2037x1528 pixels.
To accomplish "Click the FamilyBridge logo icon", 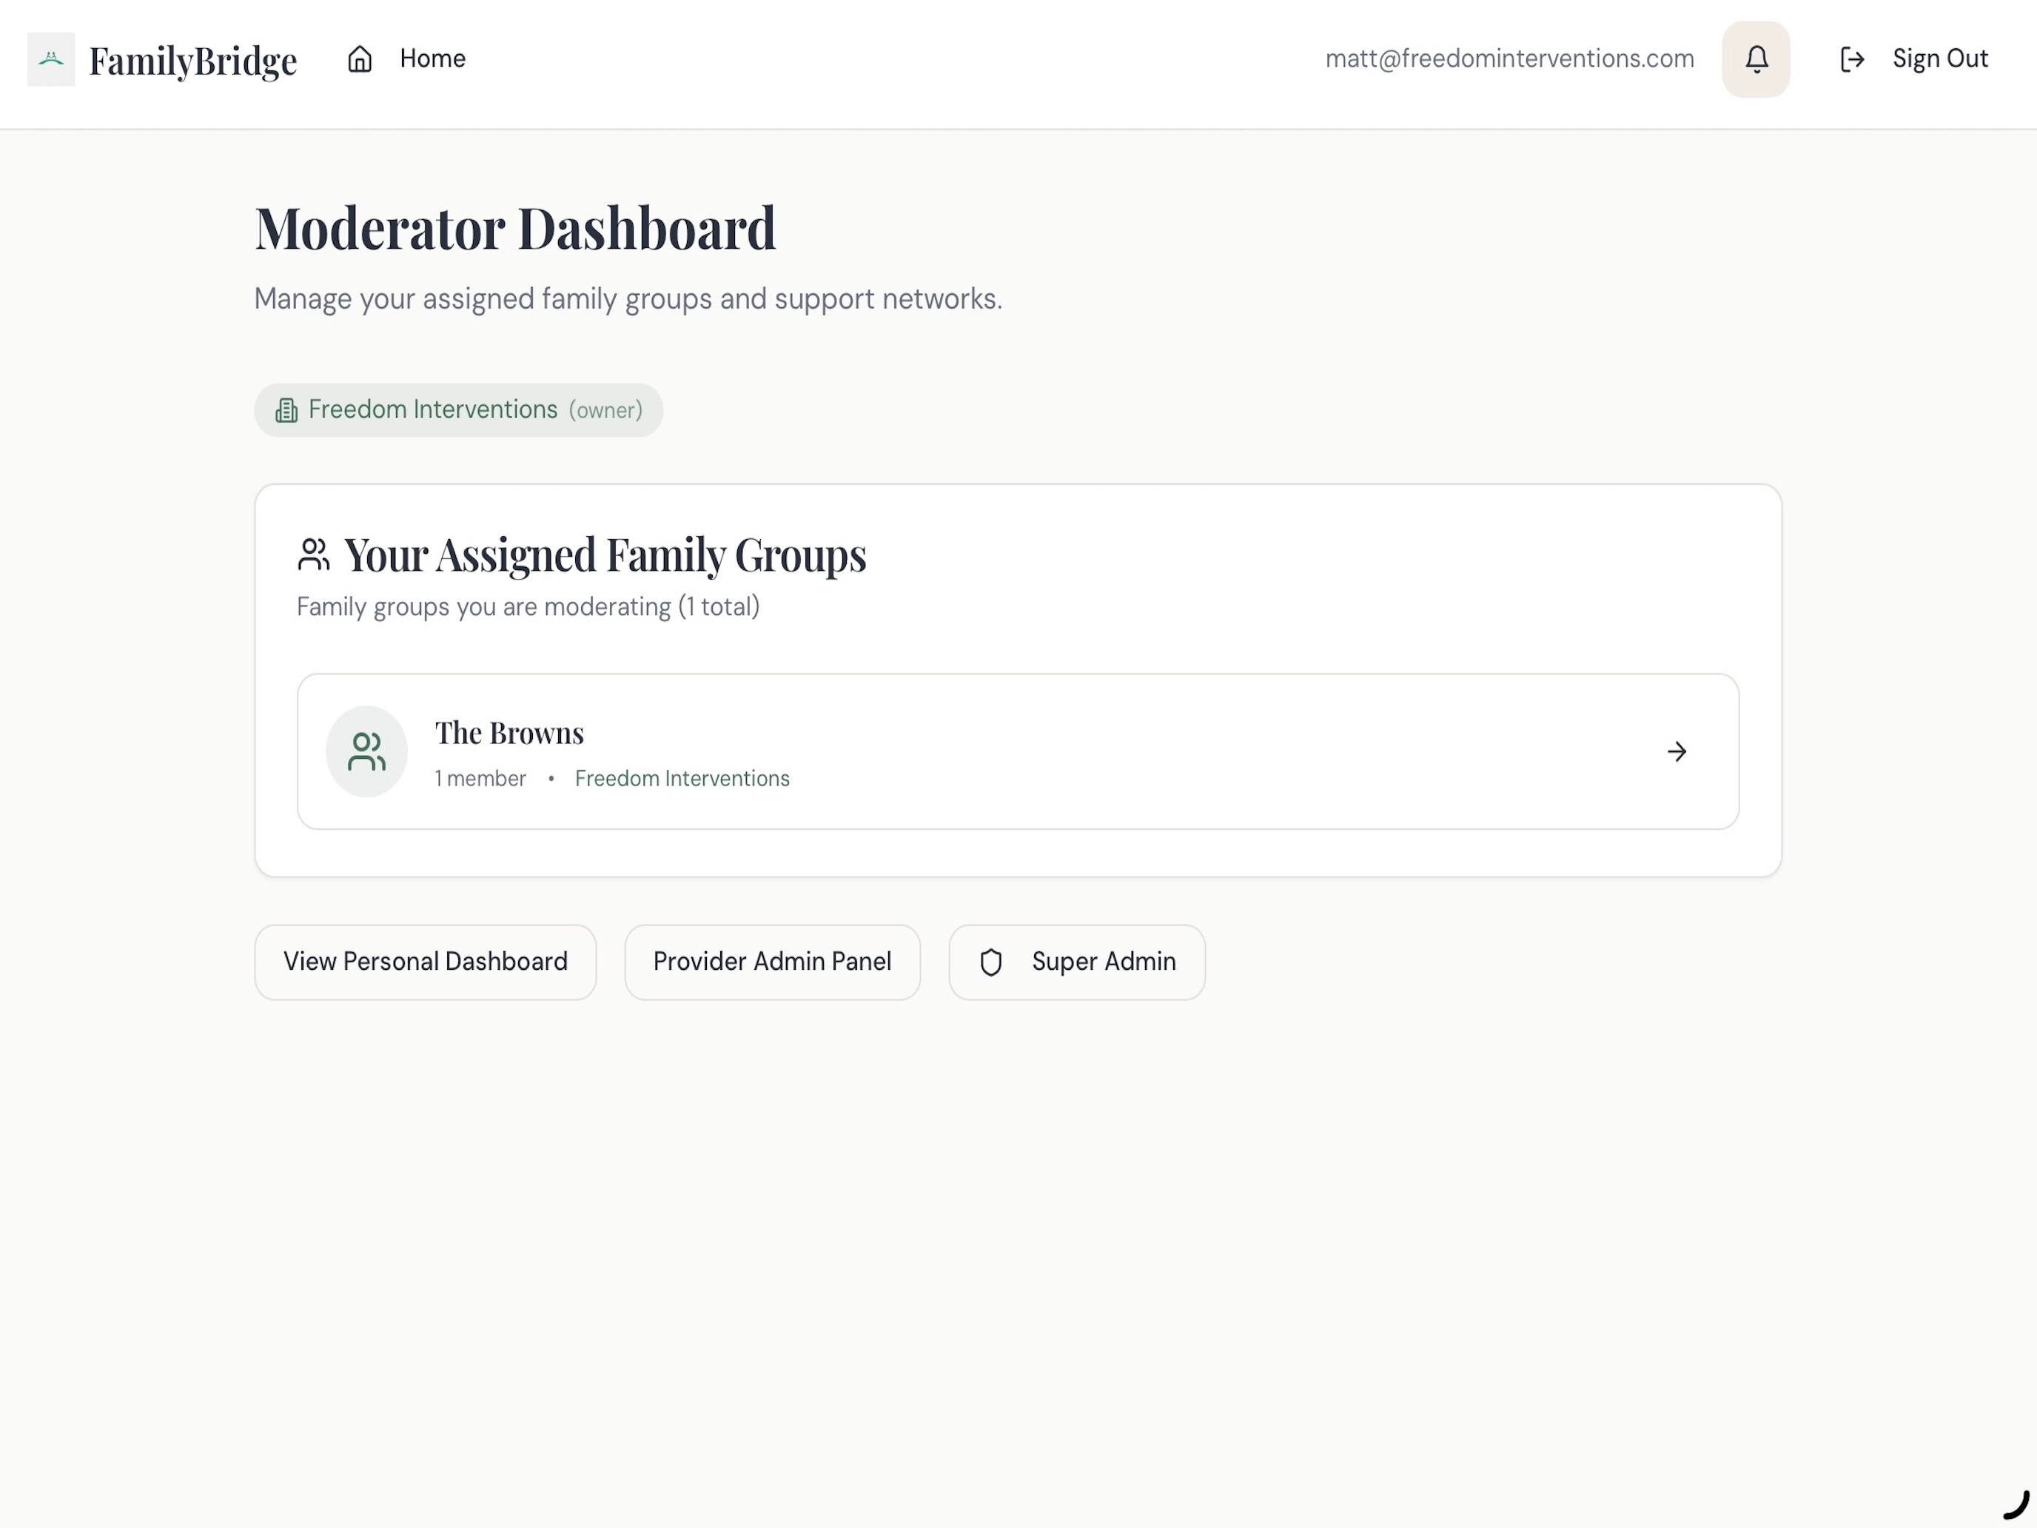I will (52, 59).
